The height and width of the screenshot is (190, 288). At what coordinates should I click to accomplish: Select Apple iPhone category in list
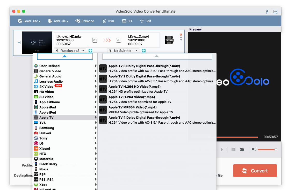coord(49,102)
